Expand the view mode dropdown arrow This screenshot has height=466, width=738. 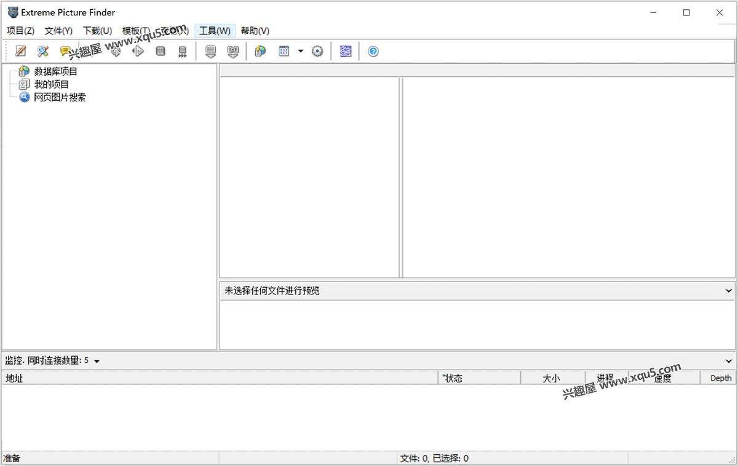301,52
